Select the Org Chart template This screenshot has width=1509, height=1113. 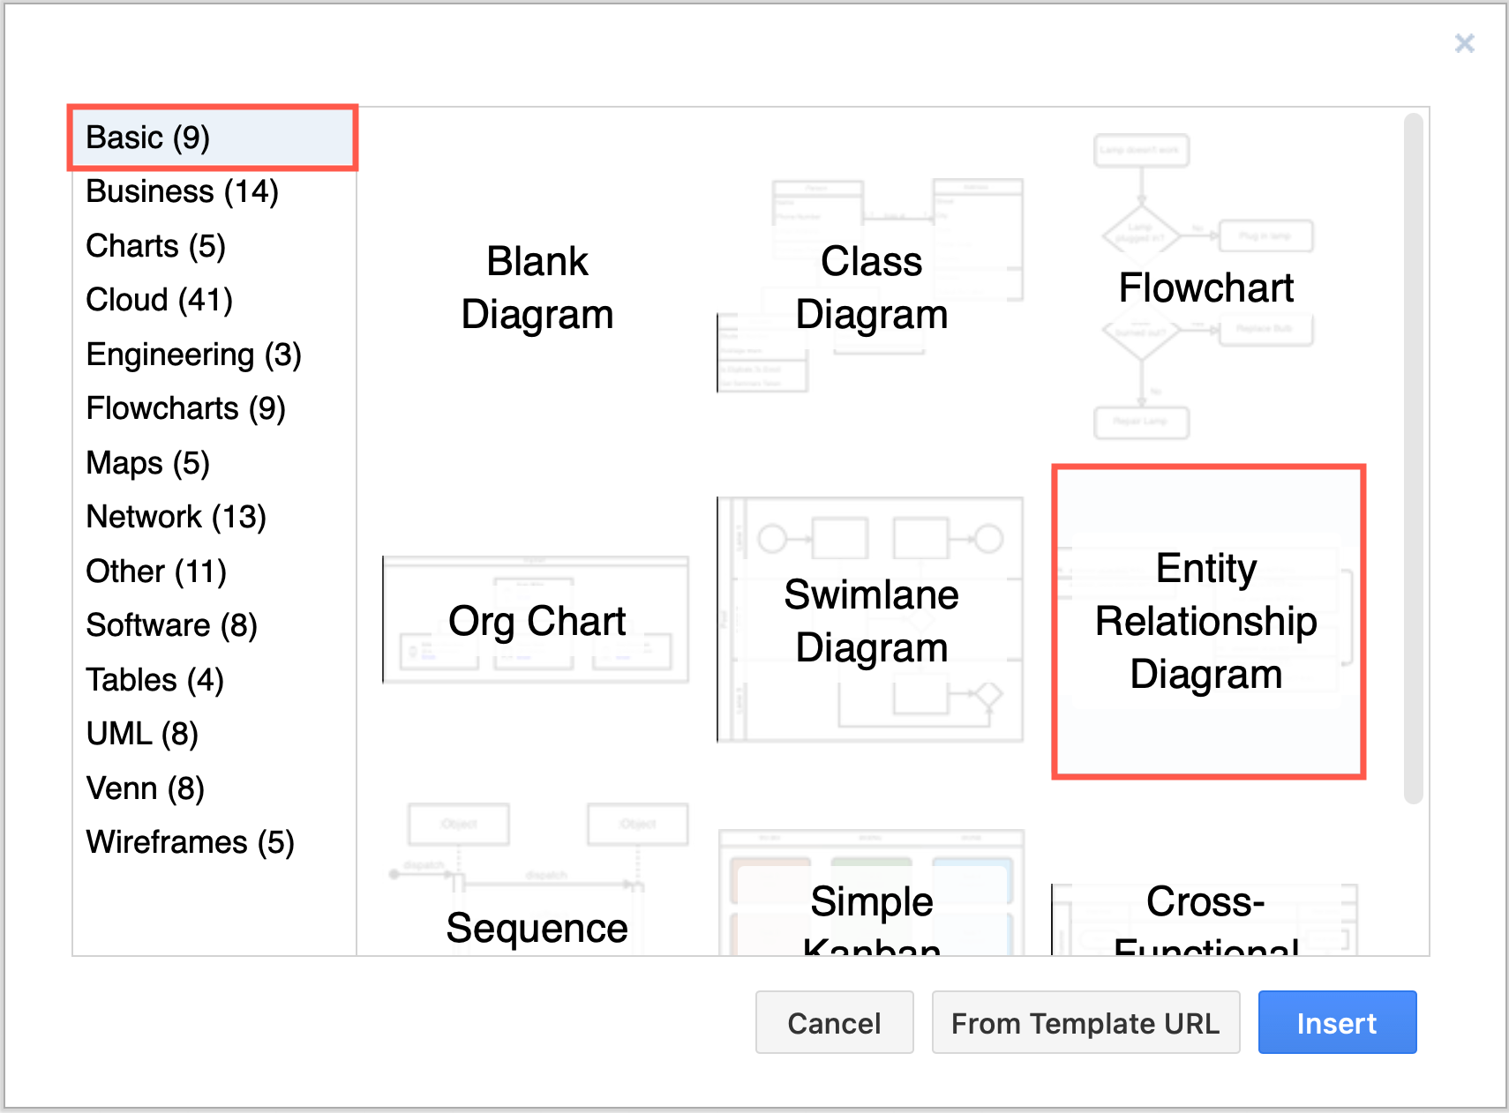pyautogui.click(x=537, y=620)
